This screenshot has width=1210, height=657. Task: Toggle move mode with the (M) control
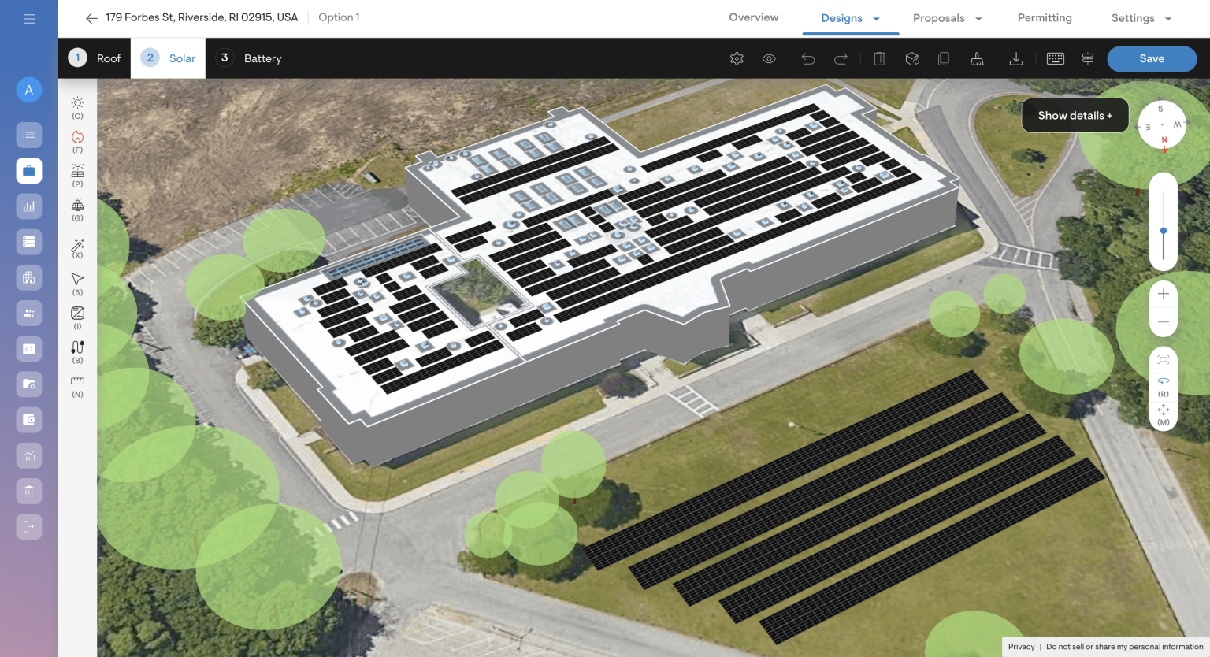1164,411
